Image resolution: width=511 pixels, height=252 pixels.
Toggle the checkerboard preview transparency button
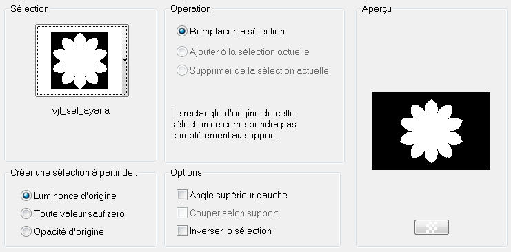point(432,227)
